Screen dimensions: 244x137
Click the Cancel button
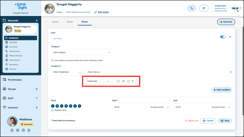pos(208,121)
